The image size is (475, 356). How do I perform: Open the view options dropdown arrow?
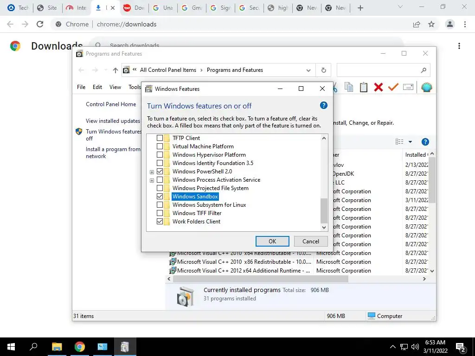(410, 142)
